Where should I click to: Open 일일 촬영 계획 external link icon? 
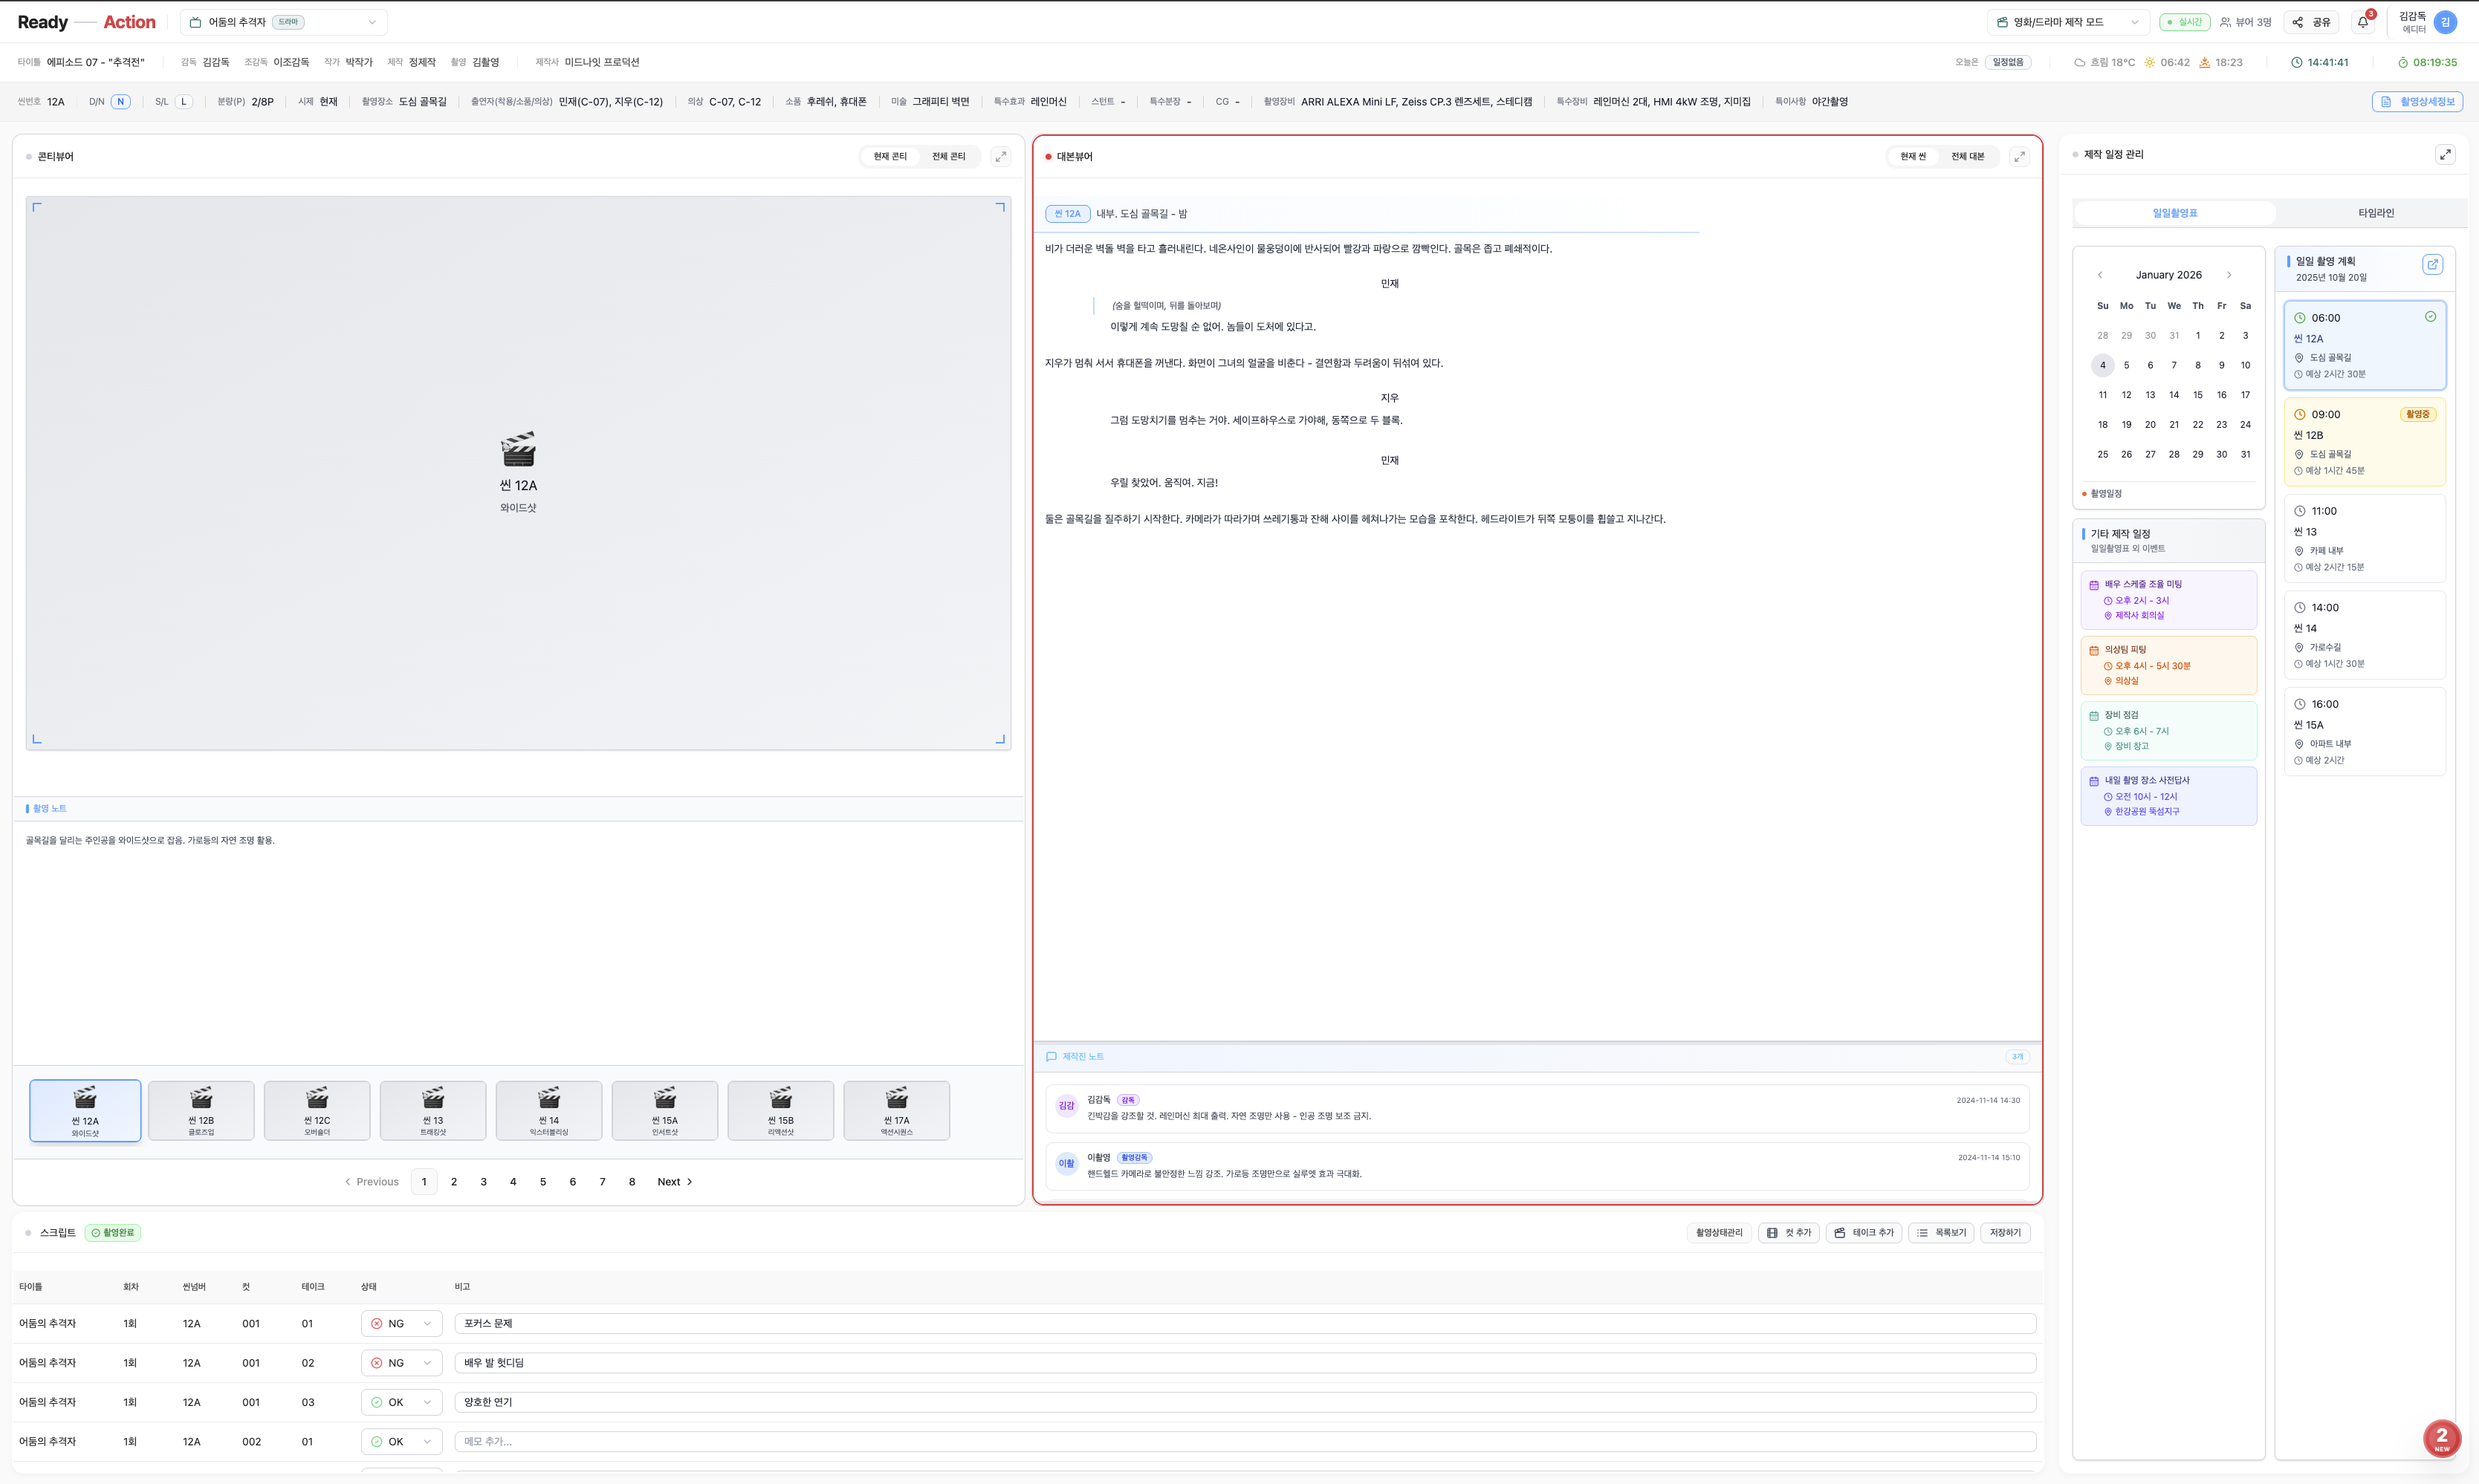coord(2432,264)
